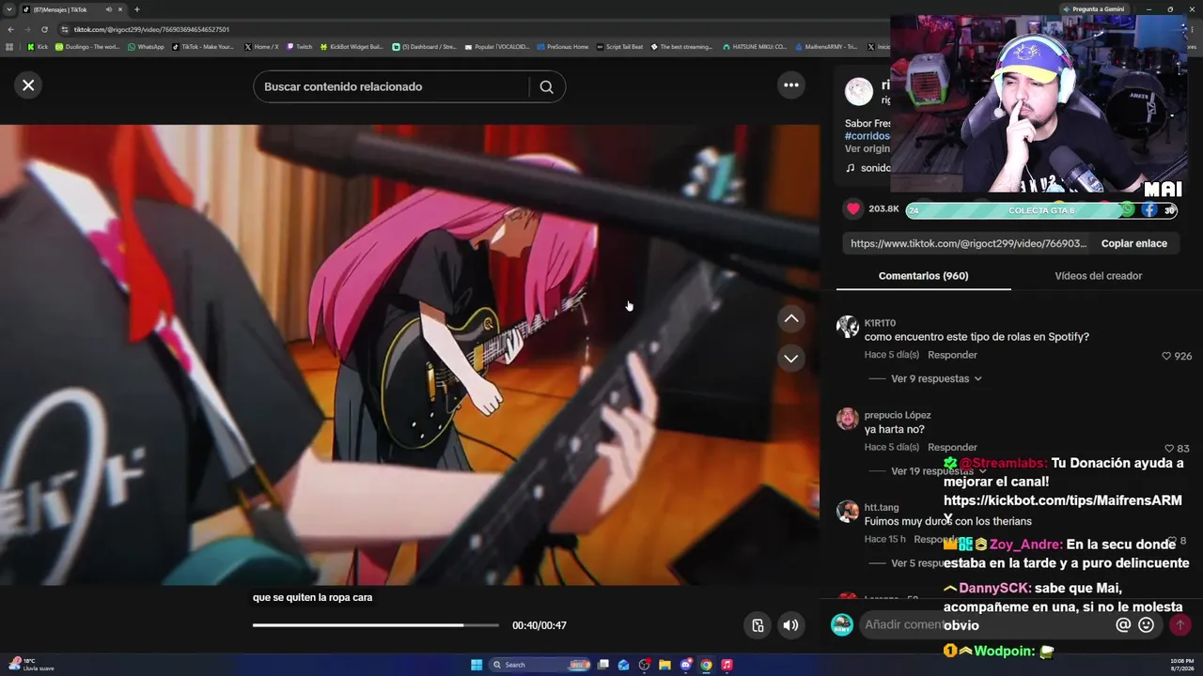
Task: Click the Pregunta a Gemini button
Action: pyautogui.click(x=1094, y=9)
